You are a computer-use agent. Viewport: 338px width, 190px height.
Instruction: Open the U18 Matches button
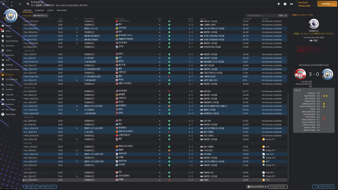click(48, 187)
